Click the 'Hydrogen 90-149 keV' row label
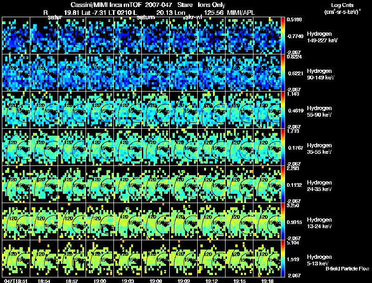 (321, 74)
